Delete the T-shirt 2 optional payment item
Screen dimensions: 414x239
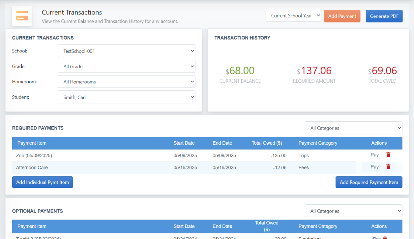[x=386, y=238]
